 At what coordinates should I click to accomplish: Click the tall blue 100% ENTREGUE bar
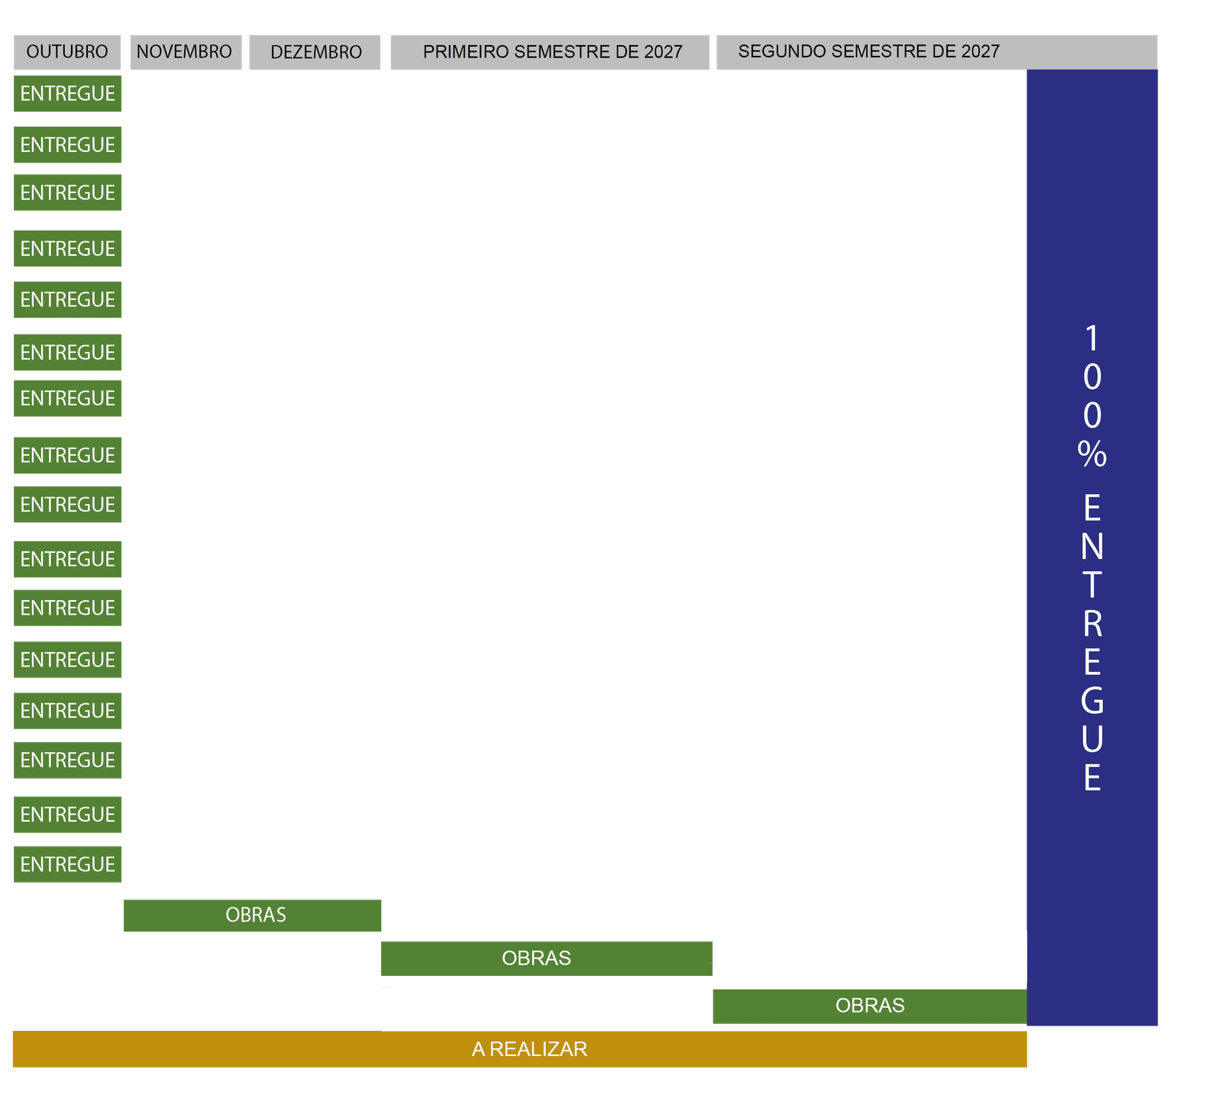[1092, 547]
